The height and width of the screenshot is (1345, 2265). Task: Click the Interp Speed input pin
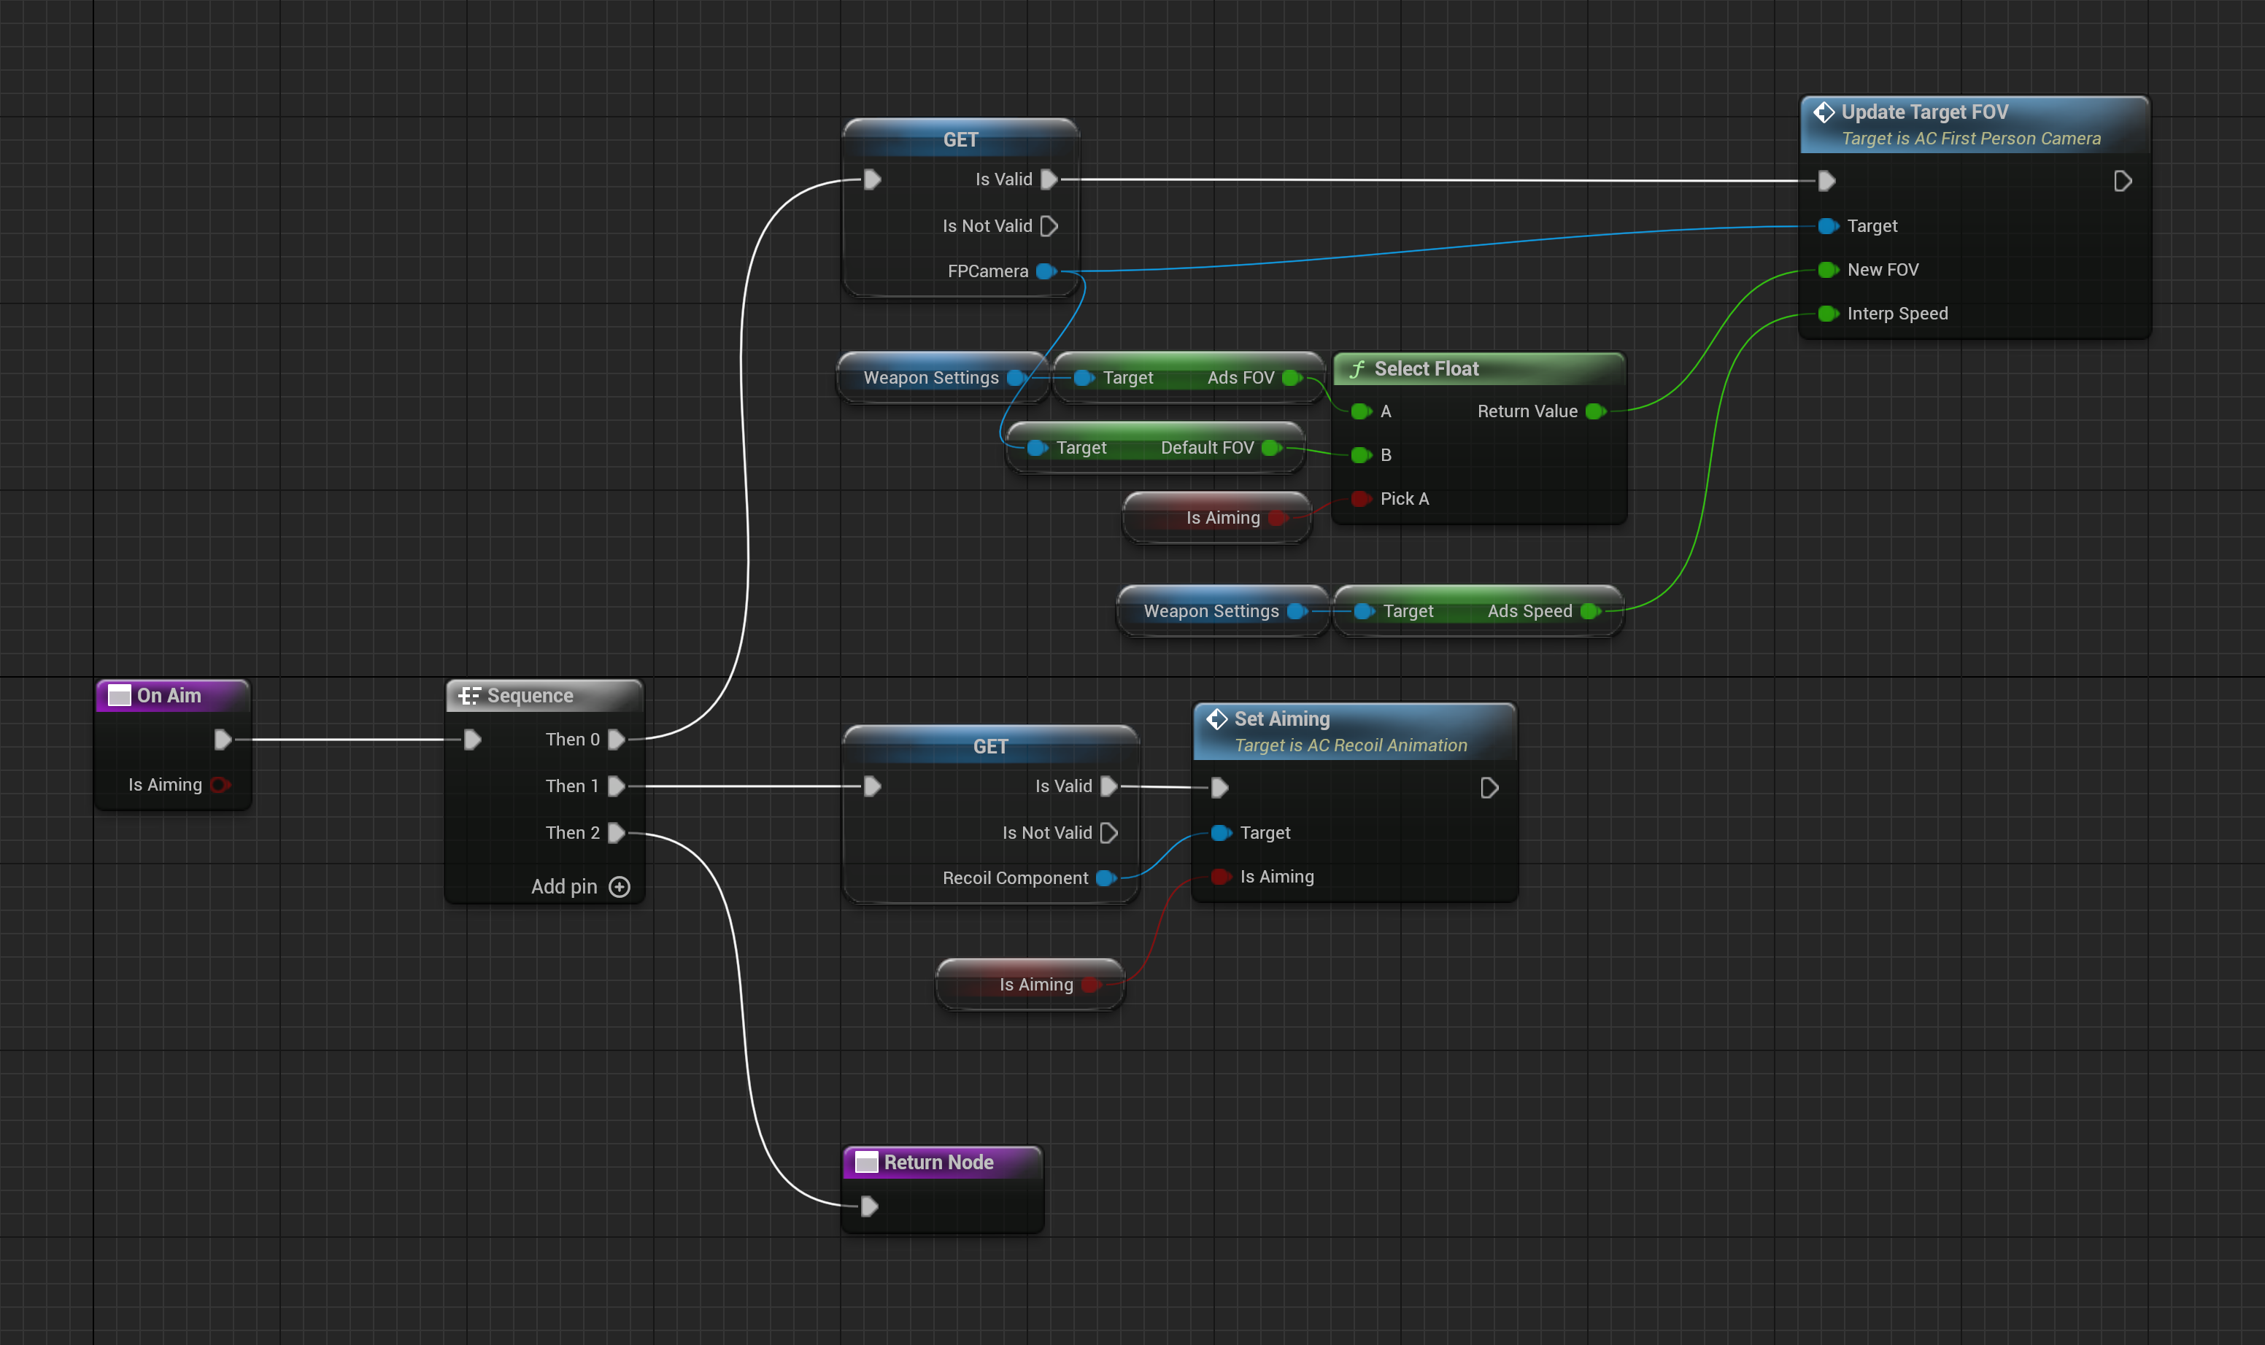(1828, 314)
